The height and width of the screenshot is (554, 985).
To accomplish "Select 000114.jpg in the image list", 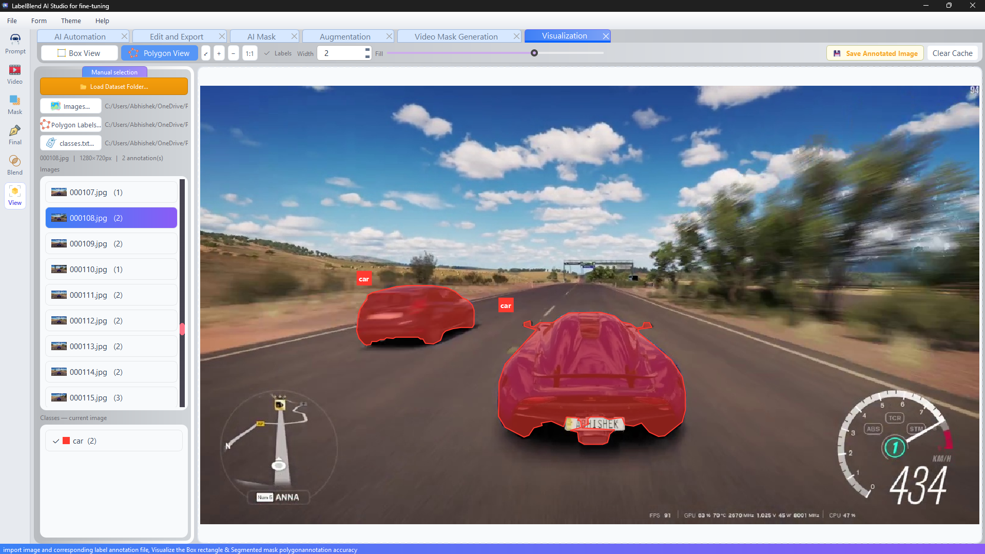I will 111,372.
